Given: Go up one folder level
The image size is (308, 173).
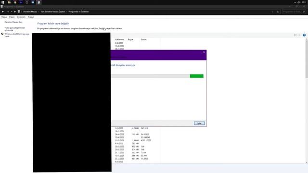Looking at the screenshot, I should click(x=15, y=12).
